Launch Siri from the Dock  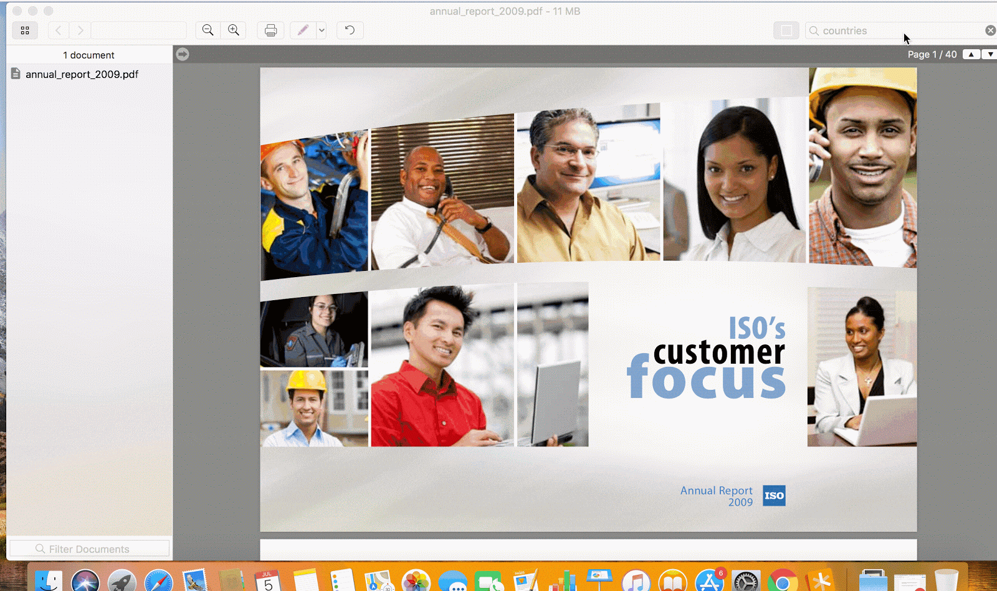pyautogui.click(x=85, y=581)
